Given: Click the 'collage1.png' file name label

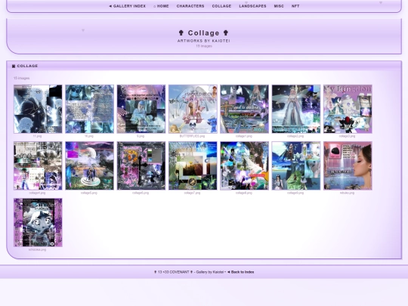Looking at the screenshot, I should coord(244,136).
